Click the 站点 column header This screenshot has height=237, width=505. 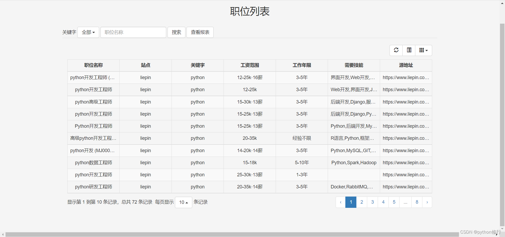(145, 65)
